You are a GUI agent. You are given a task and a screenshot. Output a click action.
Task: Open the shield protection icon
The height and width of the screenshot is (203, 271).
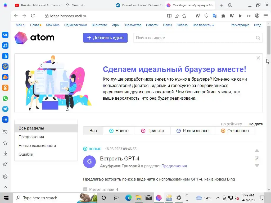(x=206, y=16)
